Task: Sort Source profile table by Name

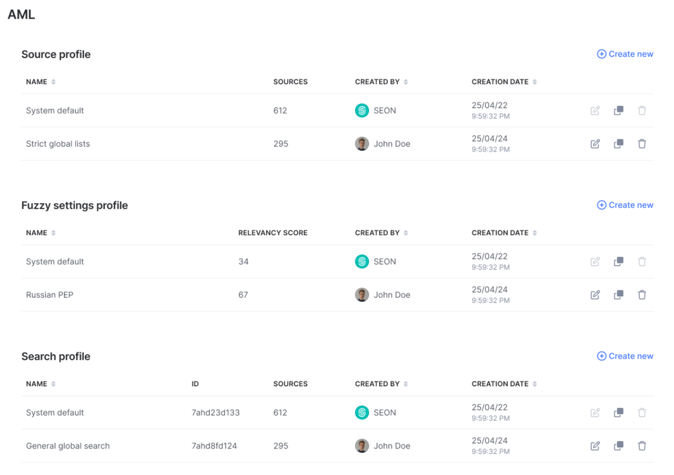Action: 54,82
